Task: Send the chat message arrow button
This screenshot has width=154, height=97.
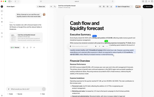Action: click(x=44, y=89)
